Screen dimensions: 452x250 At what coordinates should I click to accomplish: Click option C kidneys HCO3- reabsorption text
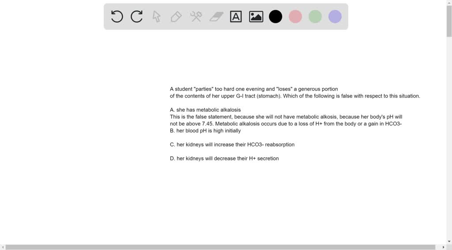coord(232,144)
